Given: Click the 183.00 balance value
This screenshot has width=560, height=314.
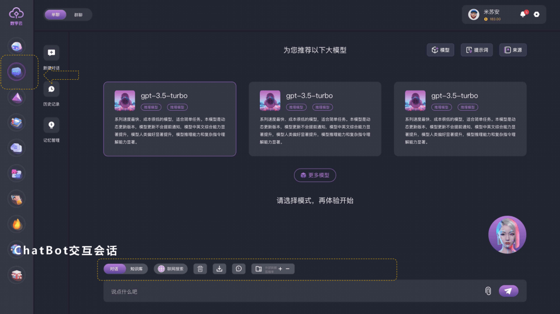Looking at the screenshot, I should [x=495, y=19].
